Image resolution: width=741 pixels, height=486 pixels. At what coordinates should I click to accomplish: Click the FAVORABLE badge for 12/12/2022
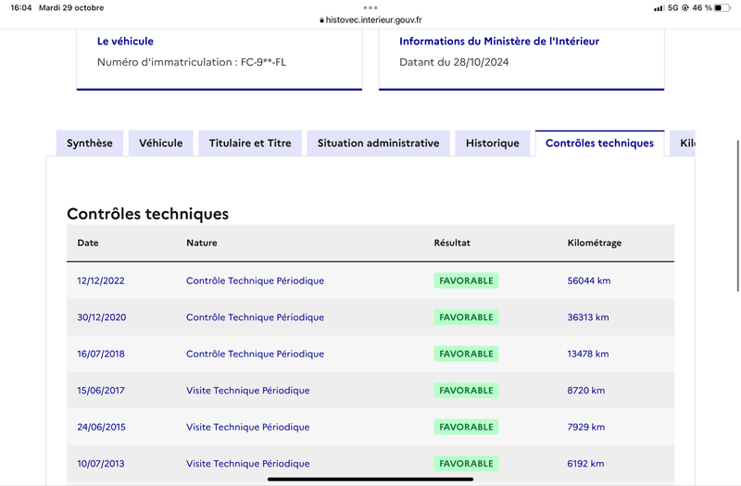[x=466, y=280]
